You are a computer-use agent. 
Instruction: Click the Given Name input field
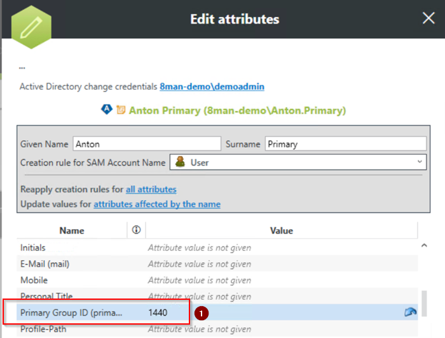pos(147,144)
